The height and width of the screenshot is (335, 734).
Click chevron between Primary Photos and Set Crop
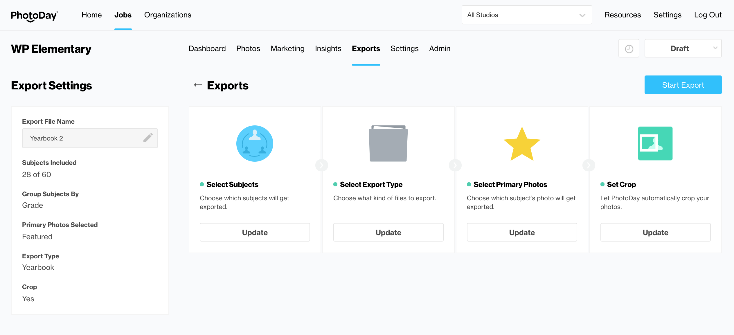click(x=589, y=165)
